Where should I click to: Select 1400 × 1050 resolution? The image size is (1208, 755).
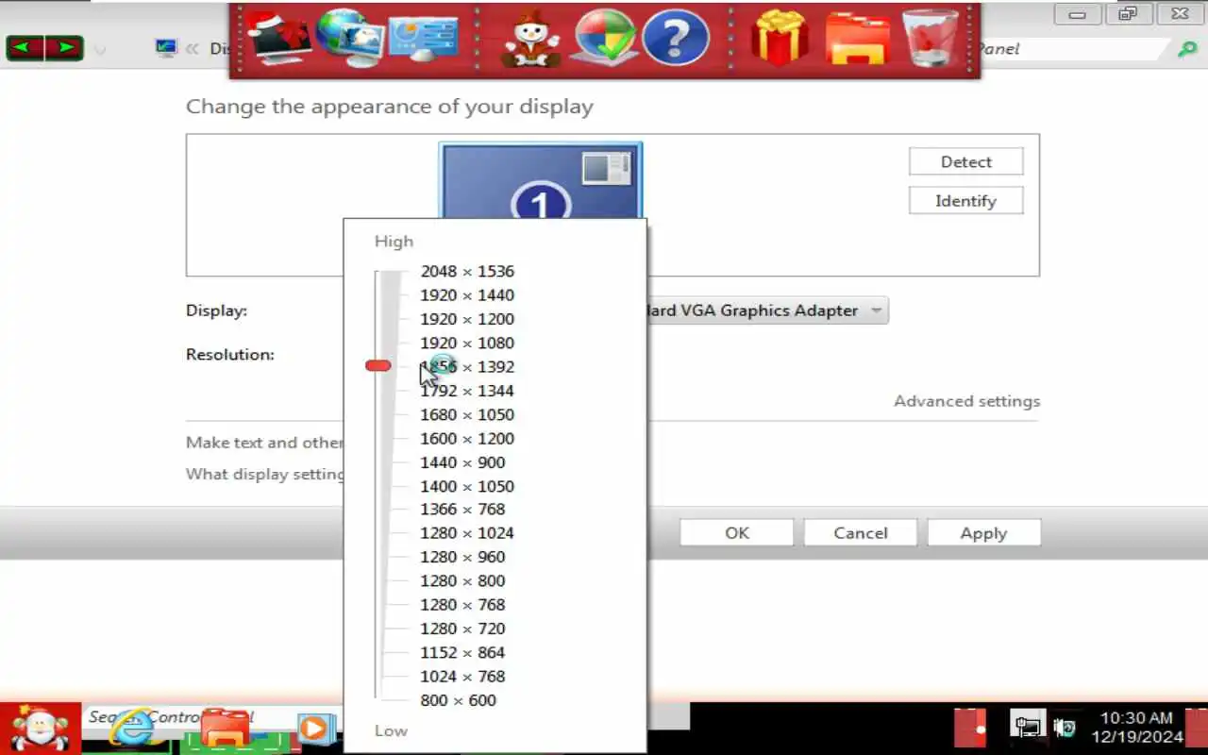tap(467, 486)
